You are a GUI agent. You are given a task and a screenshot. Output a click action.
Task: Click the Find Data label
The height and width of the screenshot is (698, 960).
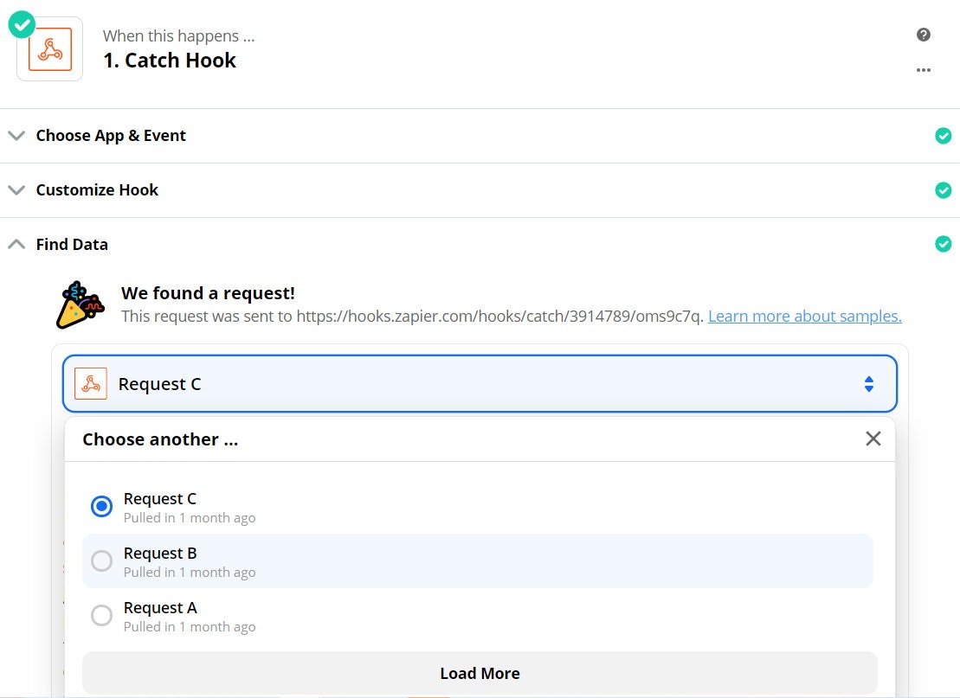click(x=72, y=244)
